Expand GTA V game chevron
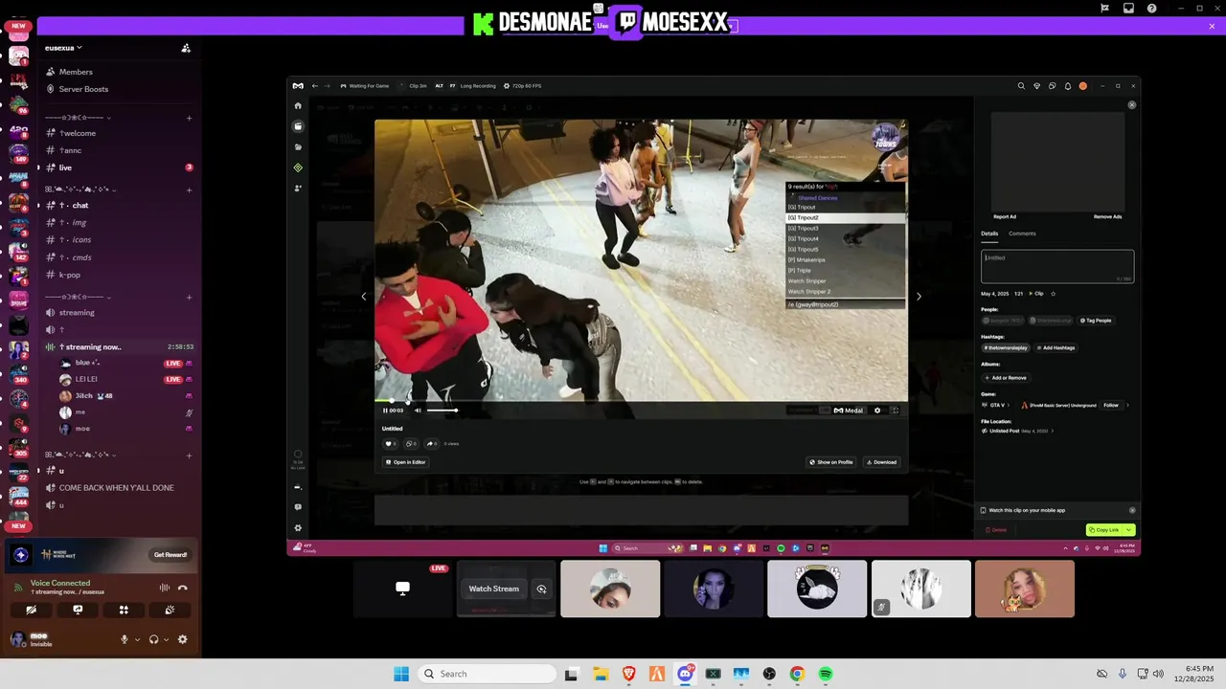The height and width of the screenshot is (689, 1226). (1009, 405)
